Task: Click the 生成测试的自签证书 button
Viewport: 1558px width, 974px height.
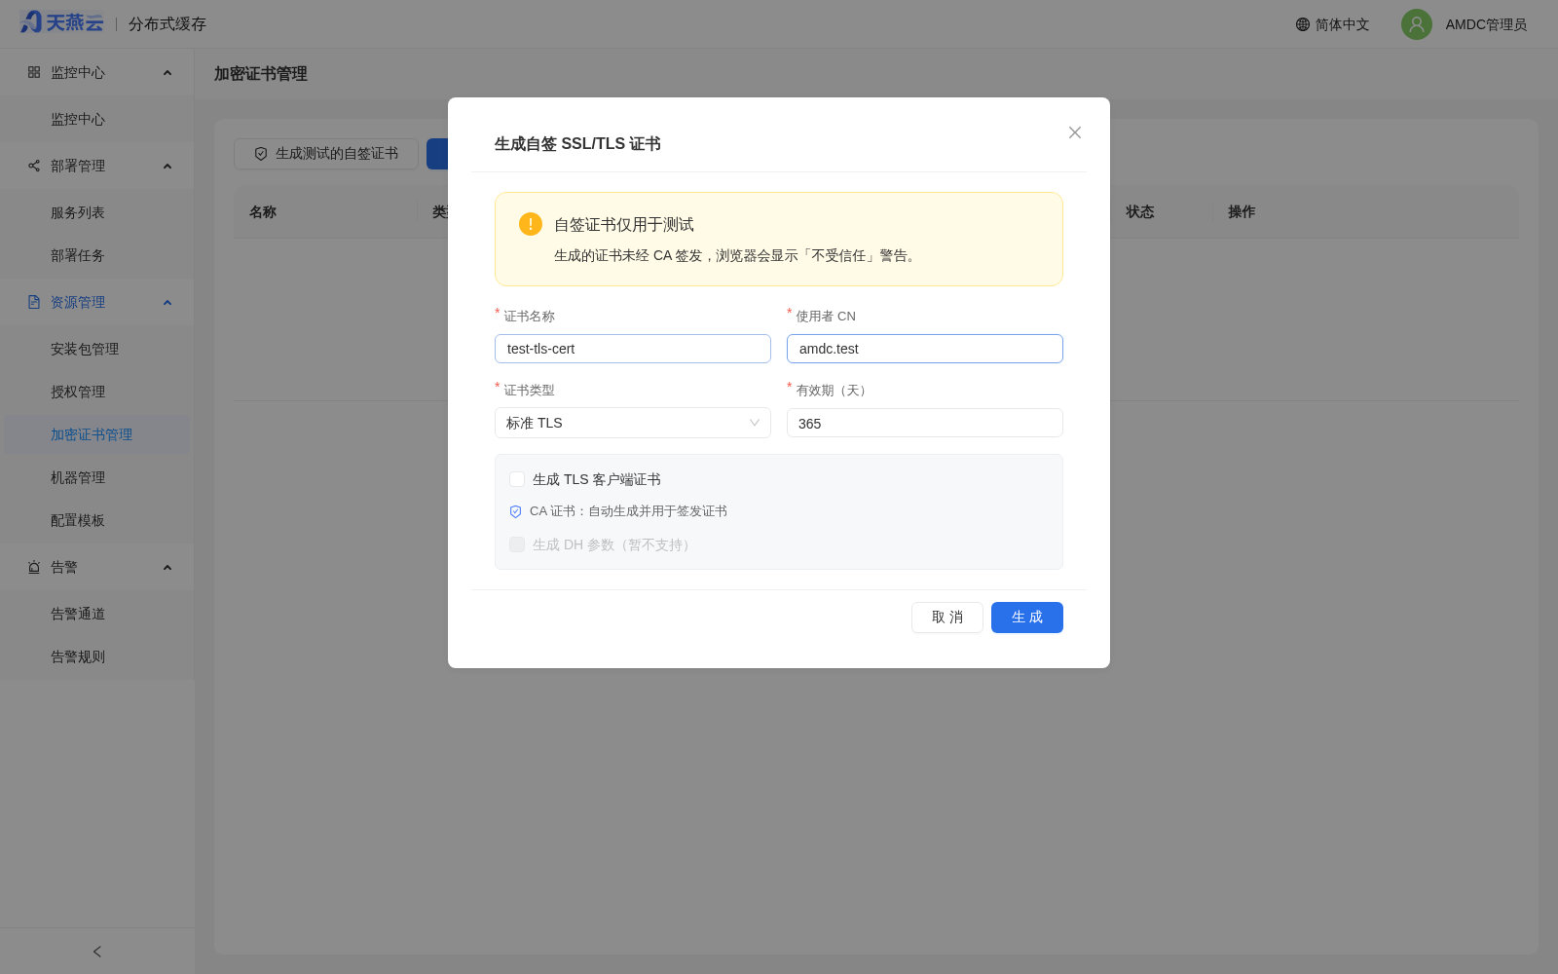Action: click(x=326, y=154)
